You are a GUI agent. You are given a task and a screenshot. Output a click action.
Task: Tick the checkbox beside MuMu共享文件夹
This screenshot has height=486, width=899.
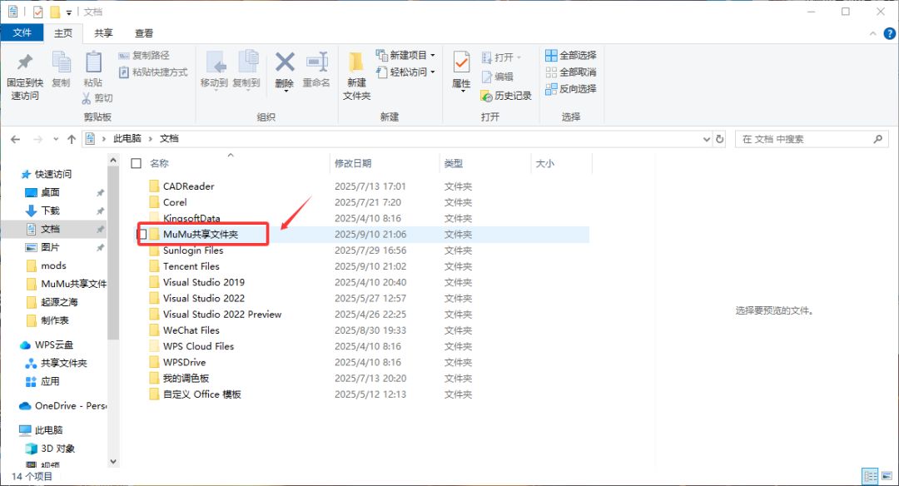pos(143,235)
